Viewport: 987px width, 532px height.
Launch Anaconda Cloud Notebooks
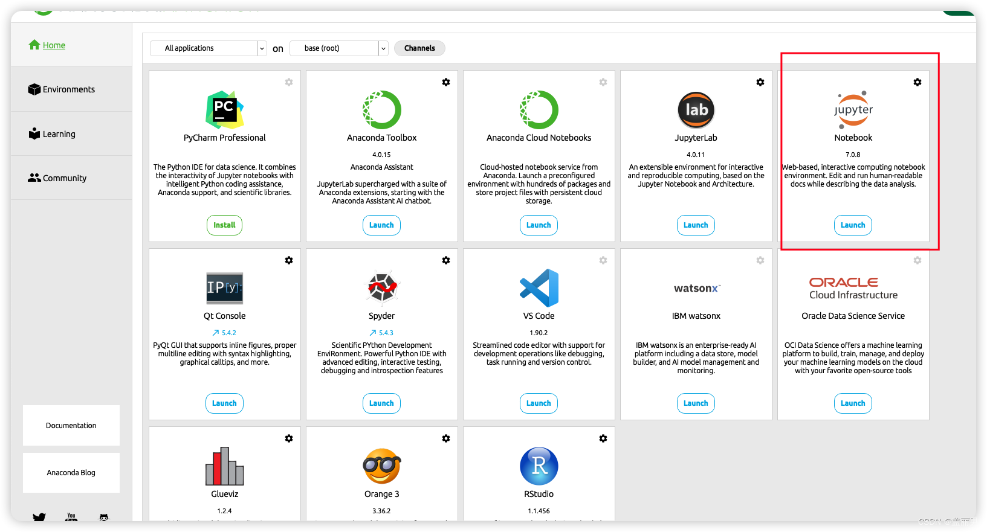539,225
